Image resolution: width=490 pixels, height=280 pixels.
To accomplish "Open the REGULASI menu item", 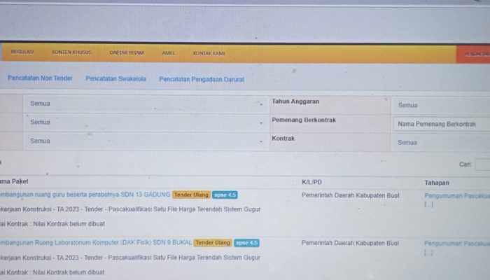I will [x=22, y=52].
